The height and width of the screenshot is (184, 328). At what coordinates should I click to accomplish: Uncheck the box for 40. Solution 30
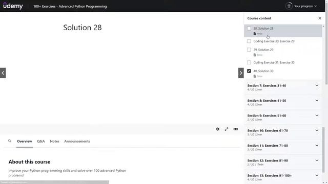tap(249, 71)
